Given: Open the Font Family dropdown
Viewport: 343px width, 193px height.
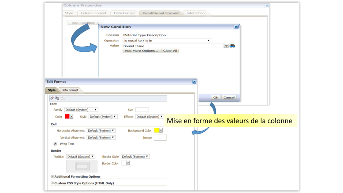Looking at the screenshot, I should 81,110.
